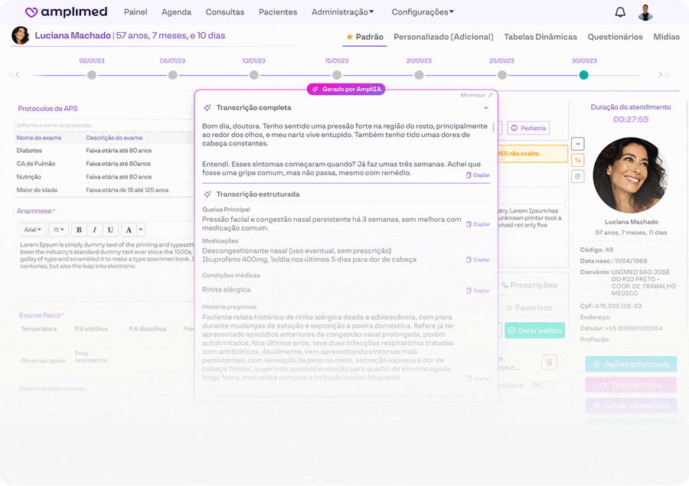Image resolution: width=689 pixels, height=486 pixels.
Task: Open the Administração dropdown menu
Action: [342, 12]
